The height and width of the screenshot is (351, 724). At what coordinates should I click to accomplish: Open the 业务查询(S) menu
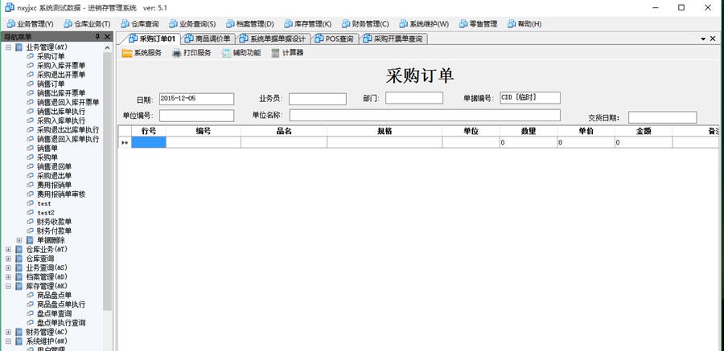click(192, 24)
